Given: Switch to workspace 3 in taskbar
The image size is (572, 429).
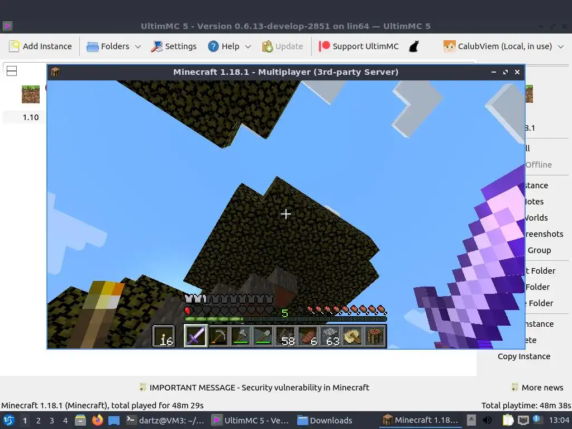Looking at the screenshot, I should [52, 421].
